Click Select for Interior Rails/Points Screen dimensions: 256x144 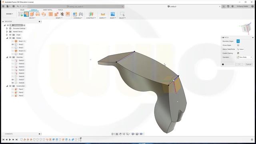coord(240,49)
